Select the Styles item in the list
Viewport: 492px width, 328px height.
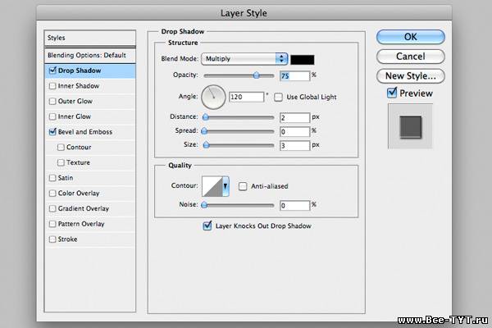tap(90, 38)
